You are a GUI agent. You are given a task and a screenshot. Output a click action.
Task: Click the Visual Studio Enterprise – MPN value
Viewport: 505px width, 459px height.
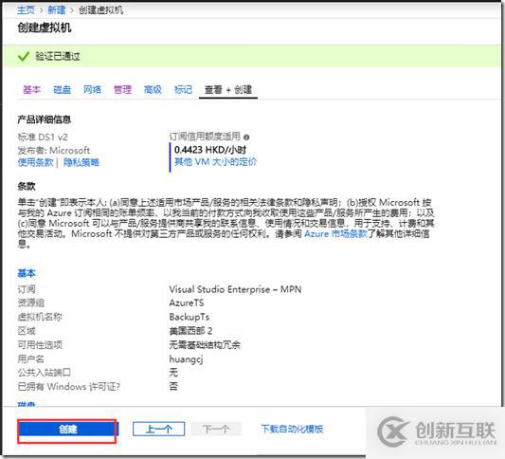coord(235,289)
